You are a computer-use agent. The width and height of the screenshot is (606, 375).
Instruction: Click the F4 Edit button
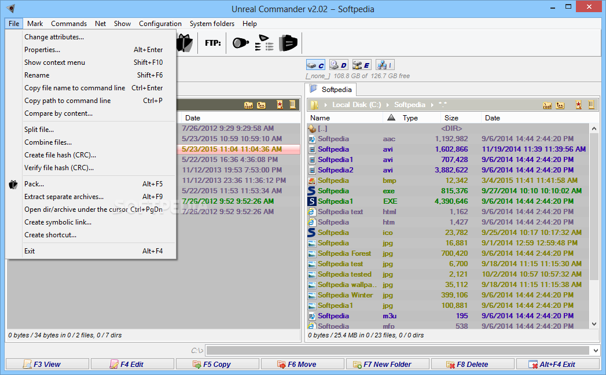pos(132,364)
